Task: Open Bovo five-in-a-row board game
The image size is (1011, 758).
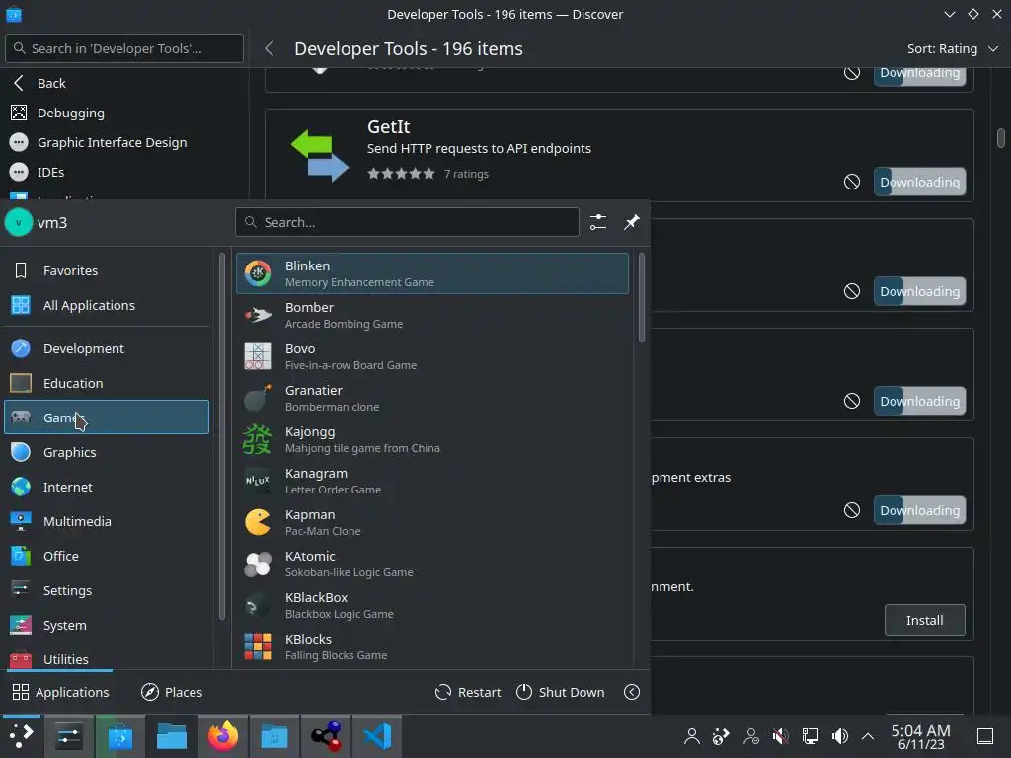Action: pyautogui.click(x=432, y=356)
